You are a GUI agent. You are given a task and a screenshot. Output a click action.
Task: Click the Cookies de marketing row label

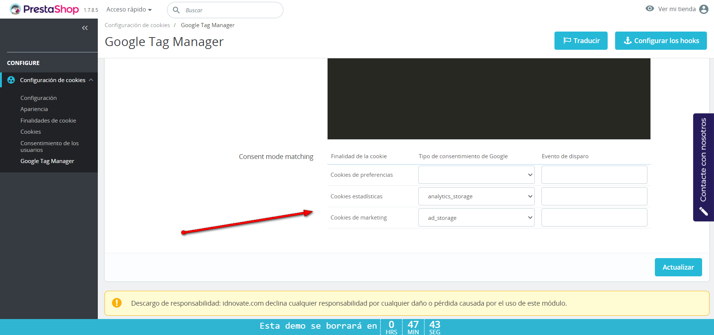(x=358, y=218)
